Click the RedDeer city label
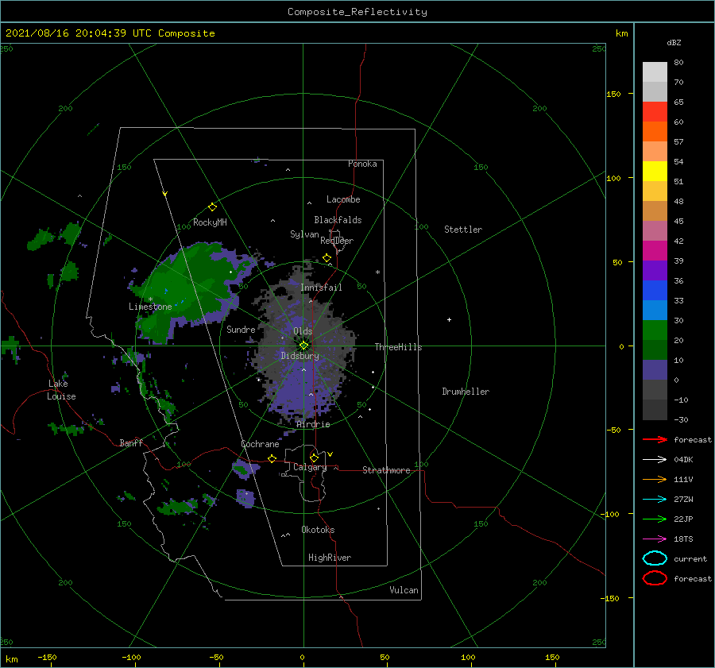715x668 pixels. click(337, 241)
